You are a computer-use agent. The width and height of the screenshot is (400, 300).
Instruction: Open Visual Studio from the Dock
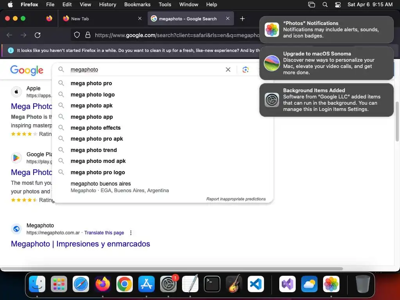[x=287, y=284]
